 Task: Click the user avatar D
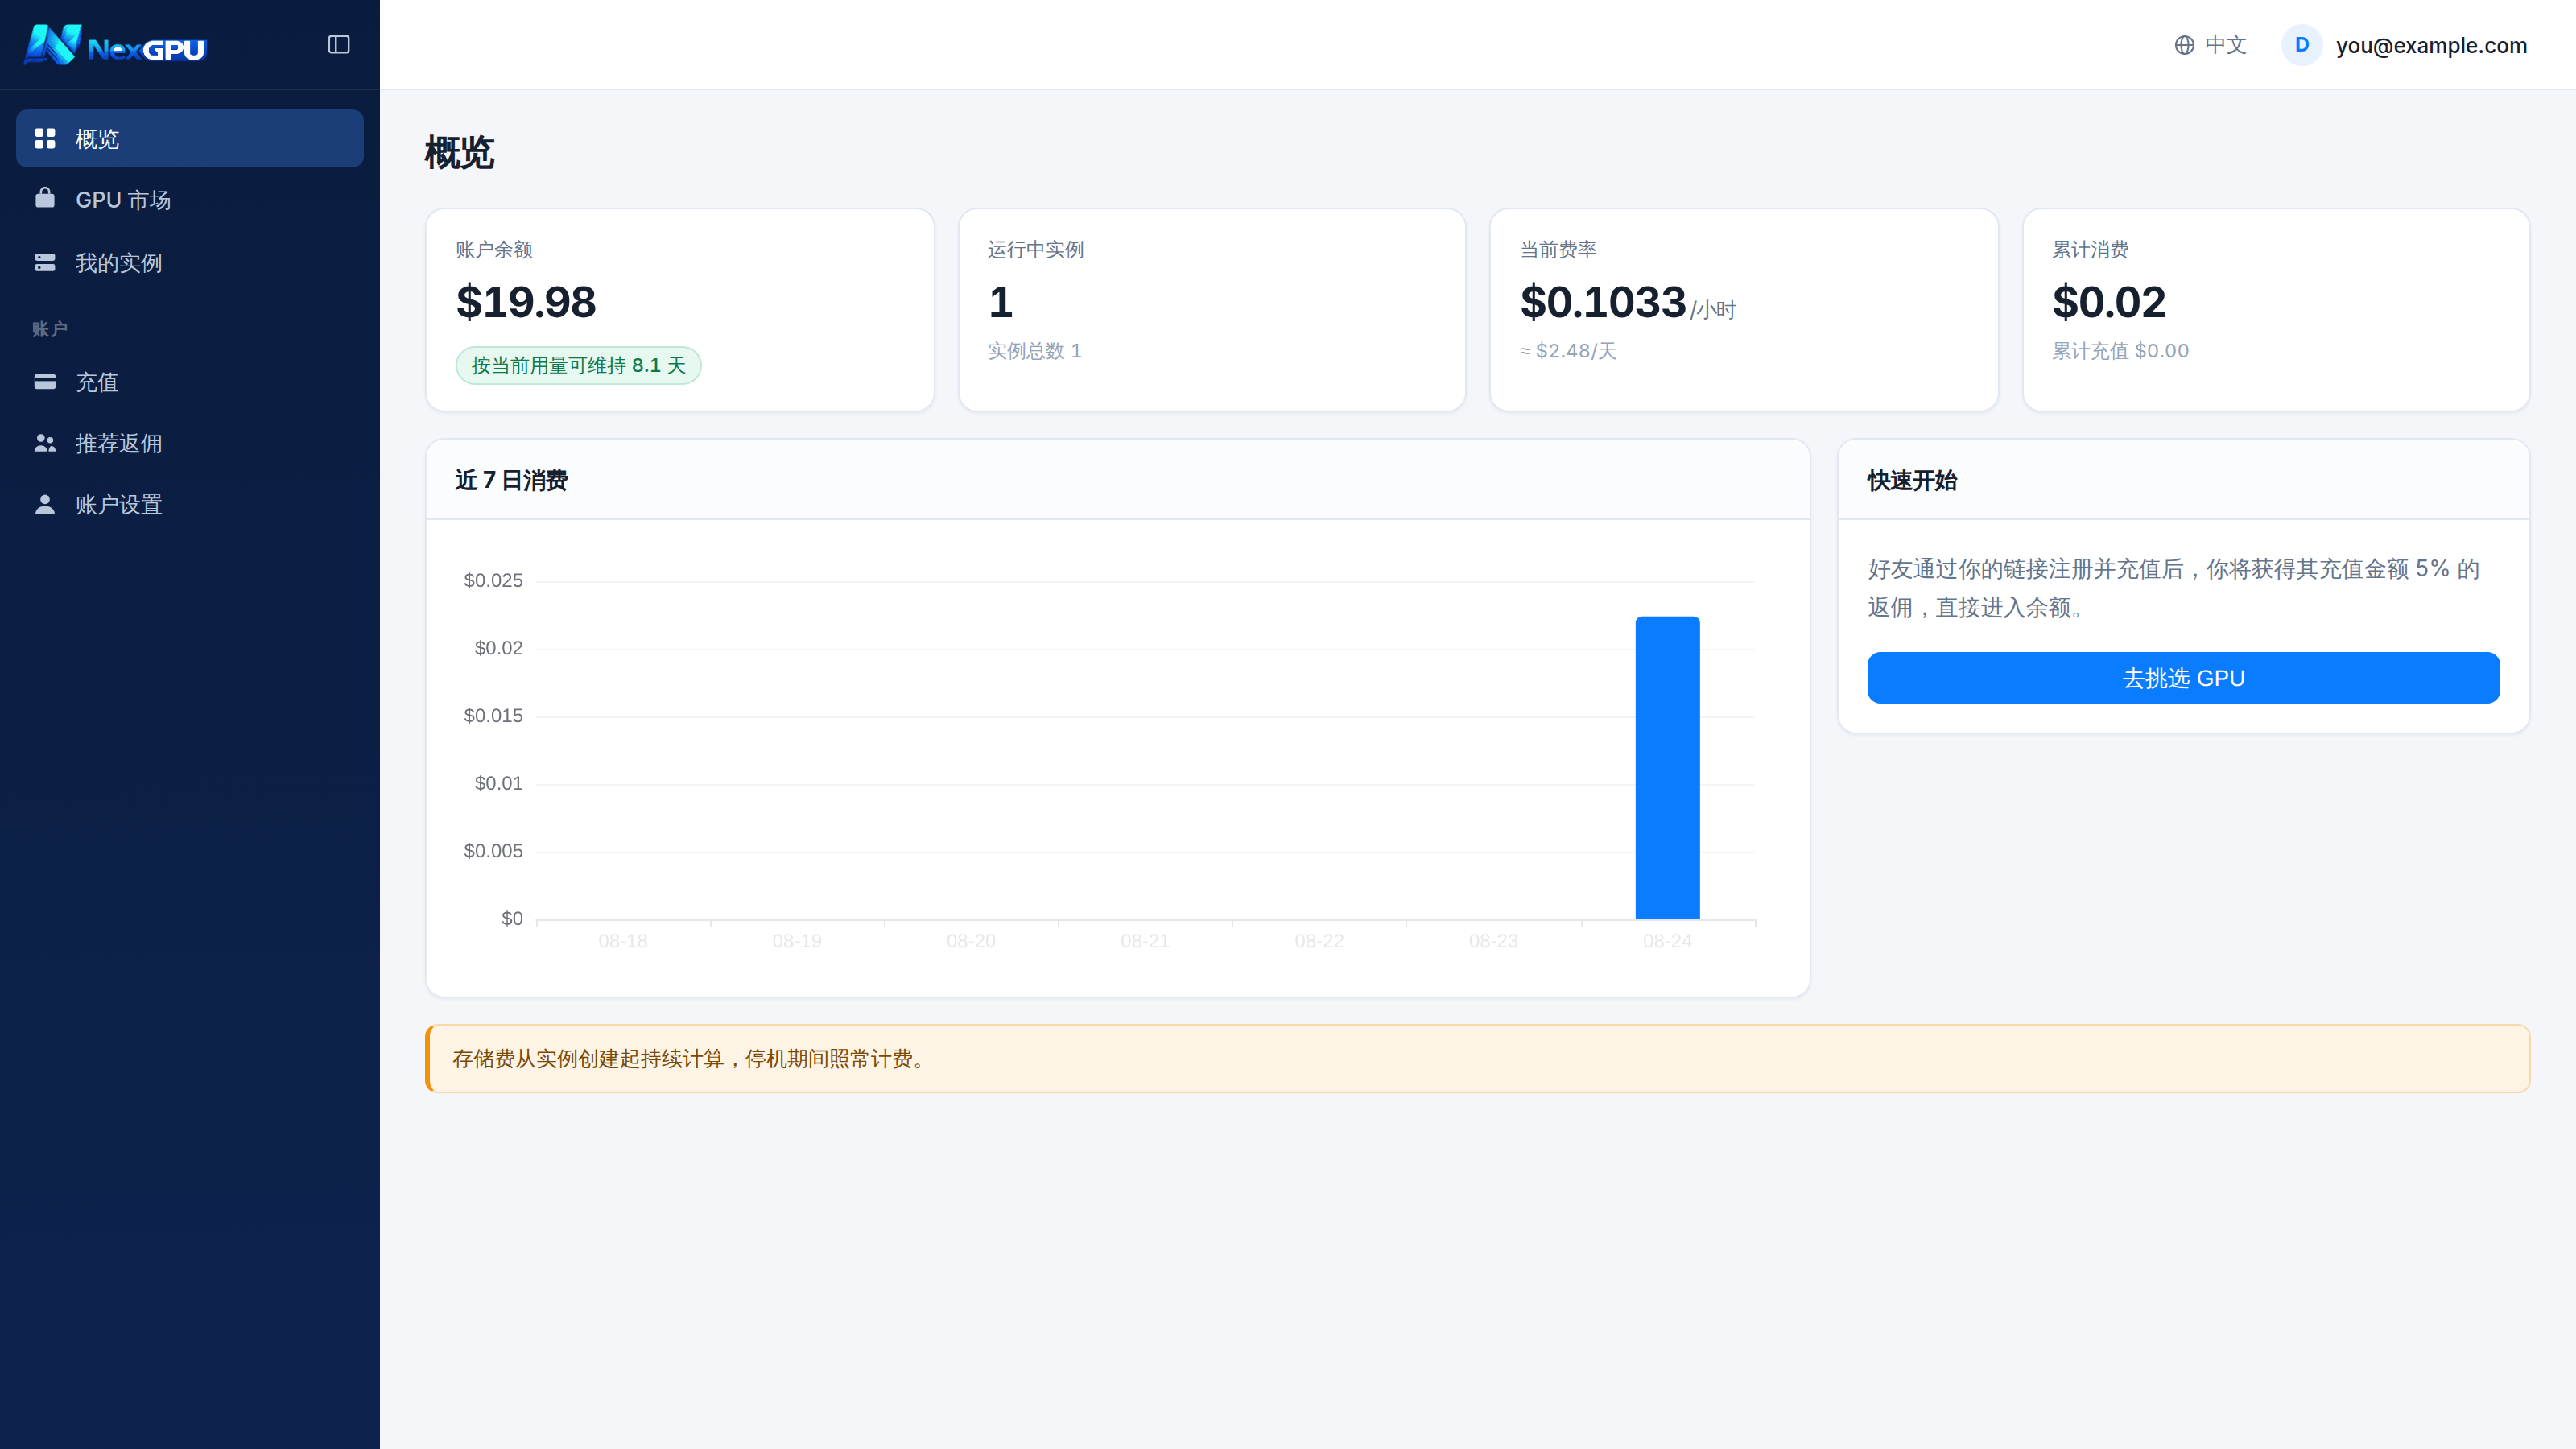2301,45
